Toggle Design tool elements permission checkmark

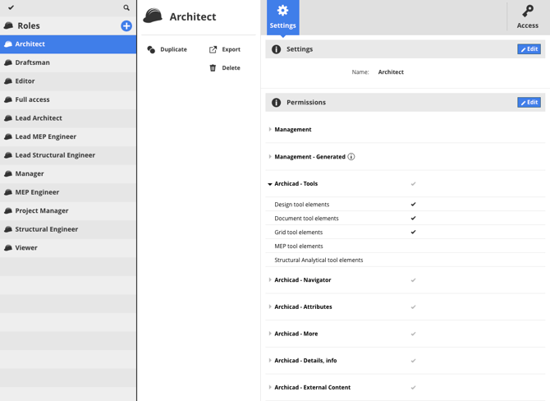pyautogui.click(x=413, y=204)
